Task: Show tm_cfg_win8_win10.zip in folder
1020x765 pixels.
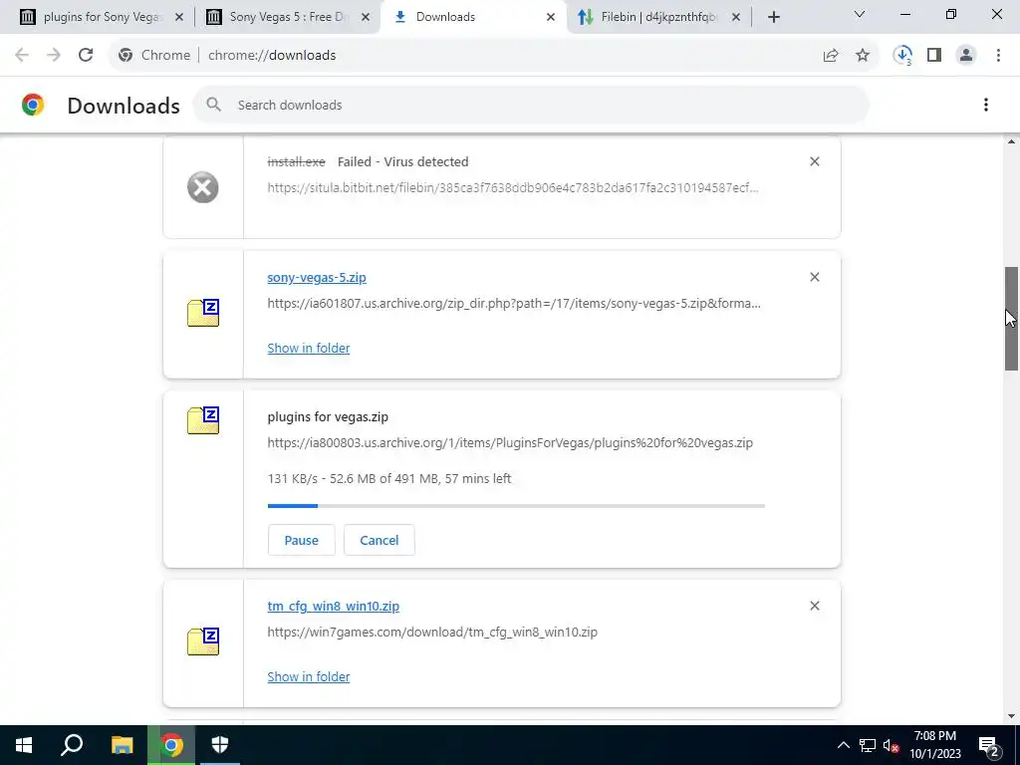Action: pos(309,676)
